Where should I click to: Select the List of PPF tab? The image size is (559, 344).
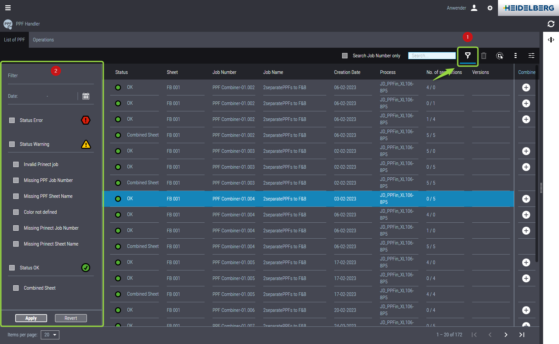coord(14,40)
